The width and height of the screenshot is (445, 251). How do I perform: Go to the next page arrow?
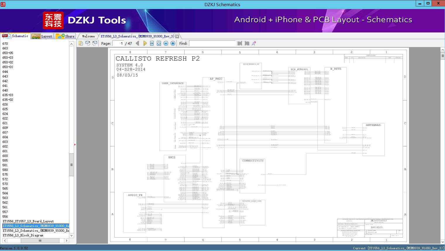tap(145, 43)
